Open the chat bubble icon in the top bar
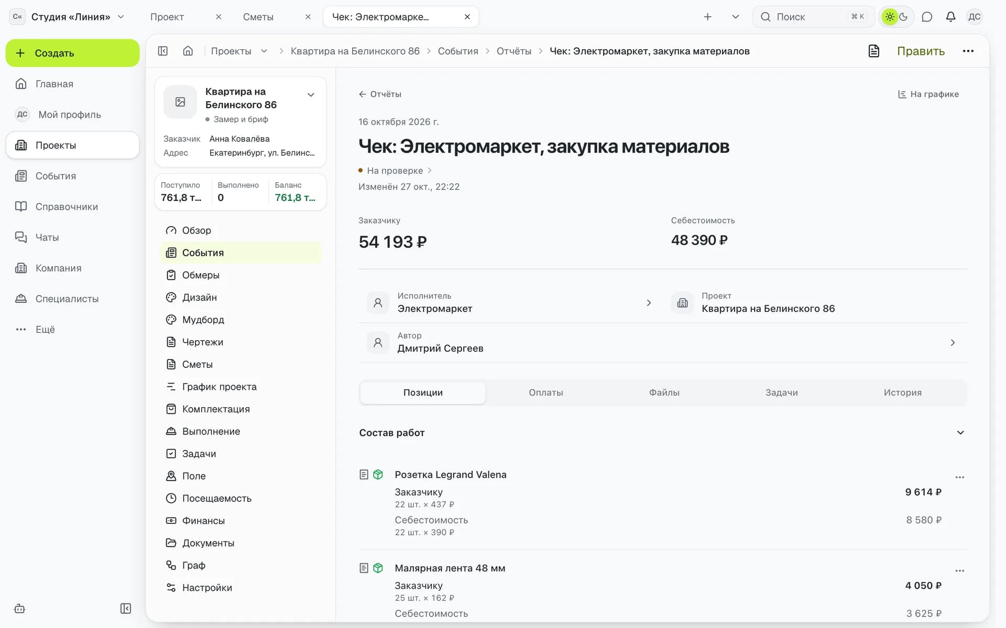The height and width of the screenshot is (628, 1006). (927, 17)
